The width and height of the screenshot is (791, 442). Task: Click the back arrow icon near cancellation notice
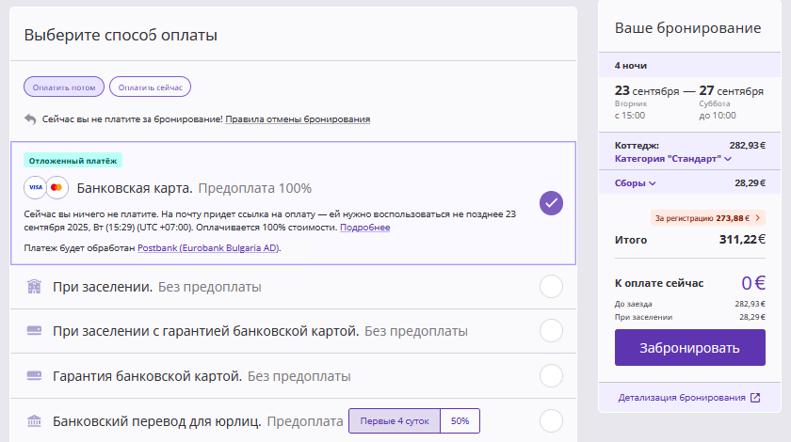click(x=30, y=119)
